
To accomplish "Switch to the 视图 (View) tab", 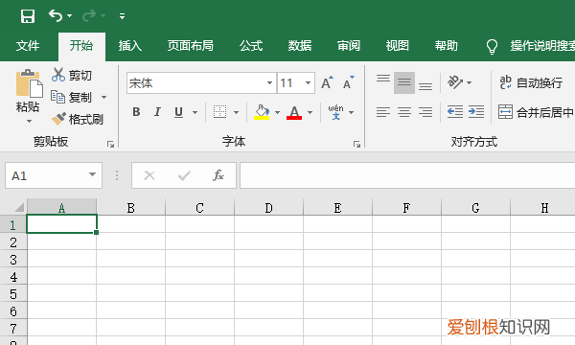I will point(397,46).
